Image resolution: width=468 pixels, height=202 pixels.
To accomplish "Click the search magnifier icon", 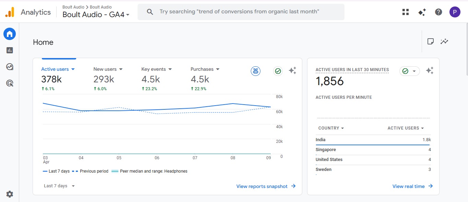I will click(150, 12).
